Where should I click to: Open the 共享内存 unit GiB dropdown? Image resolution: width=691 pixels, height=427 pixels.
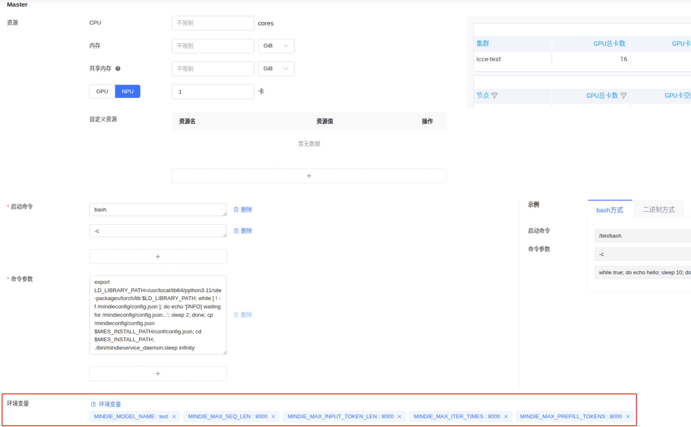click(276, 69)
